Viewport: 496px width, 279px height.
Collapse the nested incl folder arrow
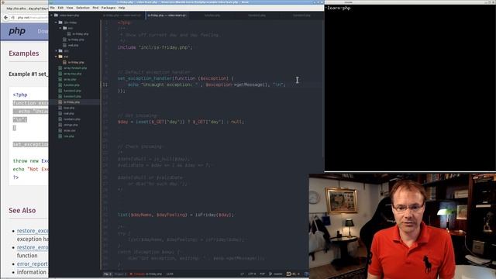coord(60,28)
